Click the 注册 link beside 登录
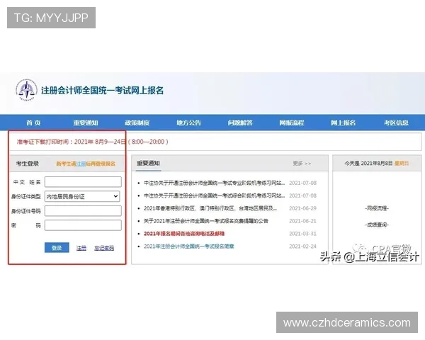This screenshot has width=425, height=340. pyautogui.click(x=81, y=248)
